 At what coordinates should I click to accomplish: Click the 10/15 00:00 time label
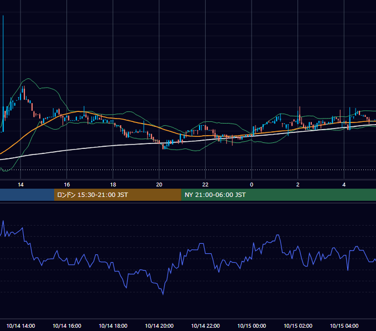(252, 325)
